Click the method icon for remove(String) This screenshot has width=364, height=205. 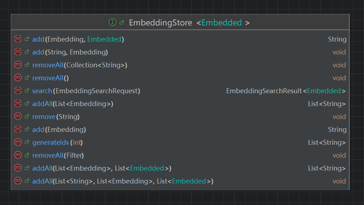coord(18,116)
